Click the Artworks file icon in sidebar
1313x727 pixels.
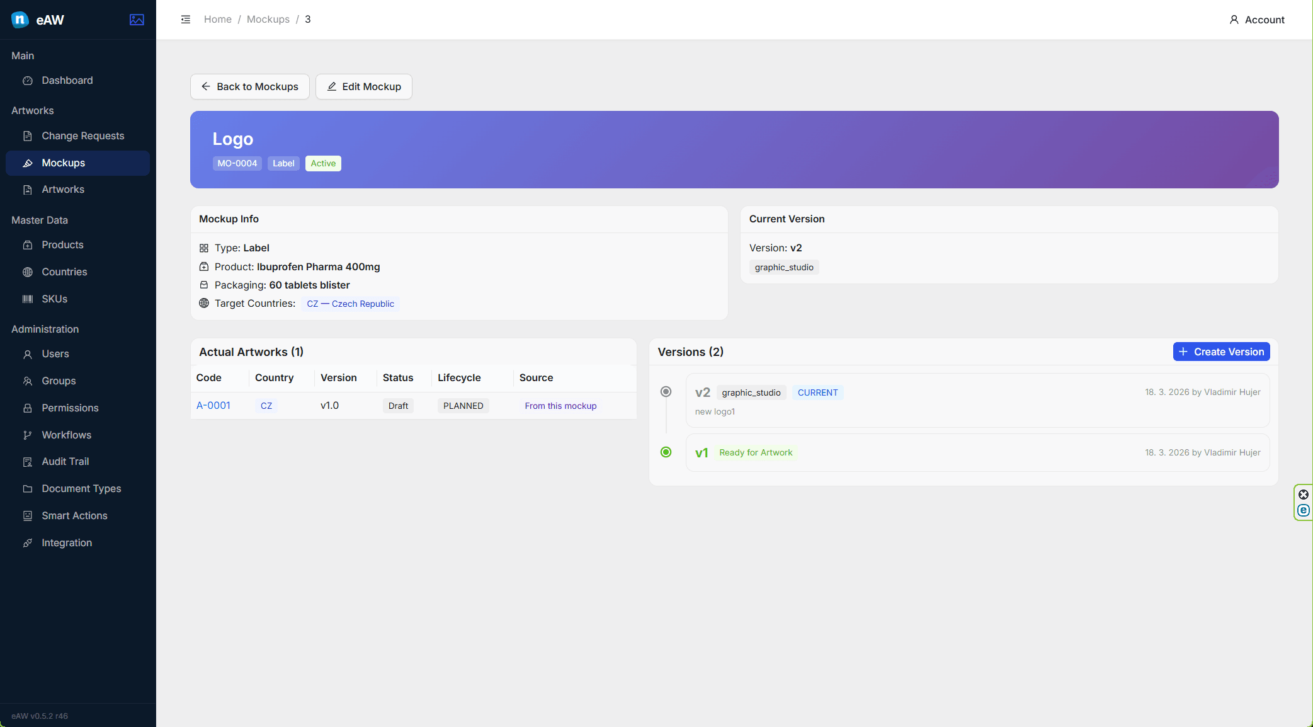click(28, 190)
